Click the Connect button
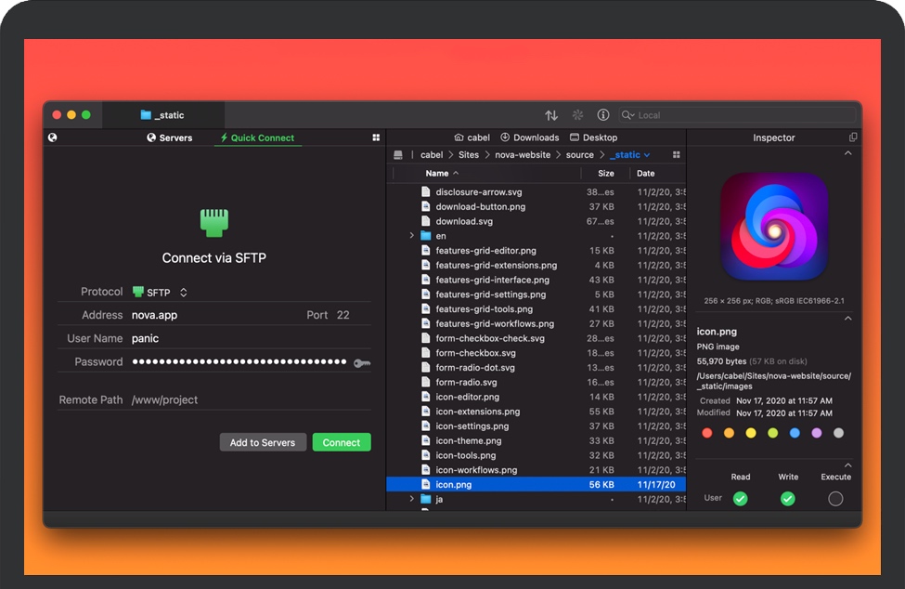Image resolution: width=905 pixels, height=589 pixels. pos(341,442)
